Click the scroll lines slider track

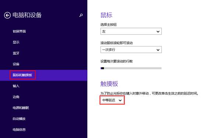131,68
